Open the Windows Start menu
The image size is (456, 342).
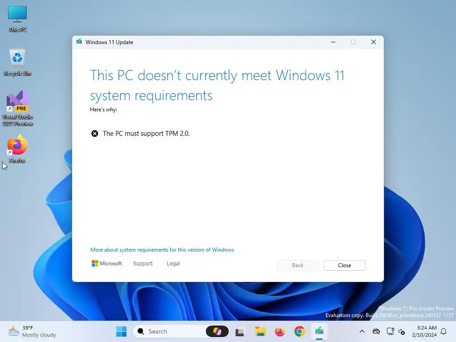(121, 331)
